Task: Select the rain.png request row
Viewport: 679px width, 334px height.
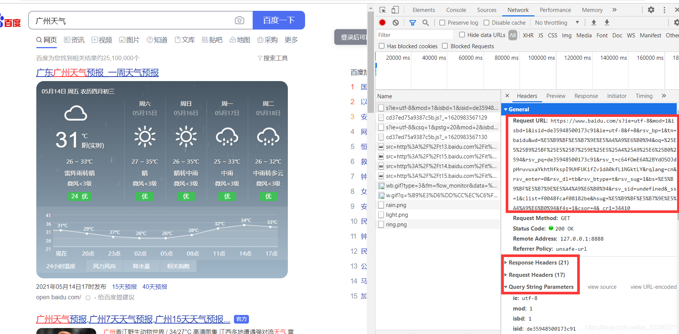Action: coord(438,205)
